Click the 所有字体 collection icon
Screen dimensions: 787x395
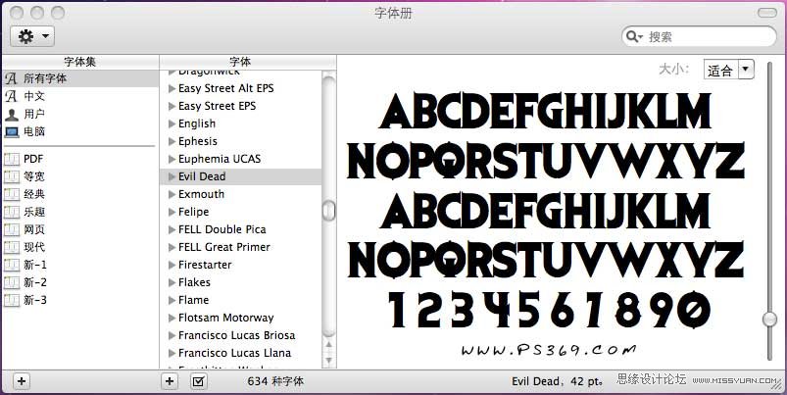click(x=11, y=78)
